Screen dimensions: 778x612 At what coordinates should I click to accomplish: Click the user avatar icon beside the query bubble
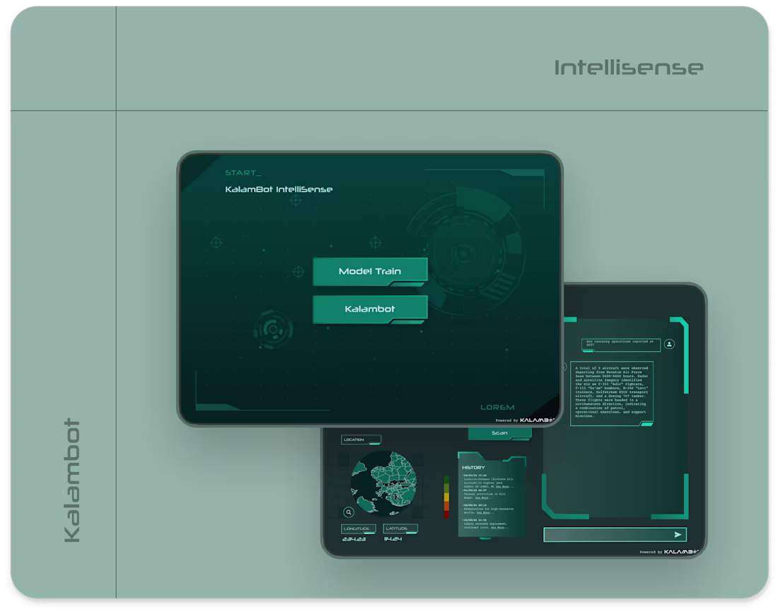coord(669,344)
